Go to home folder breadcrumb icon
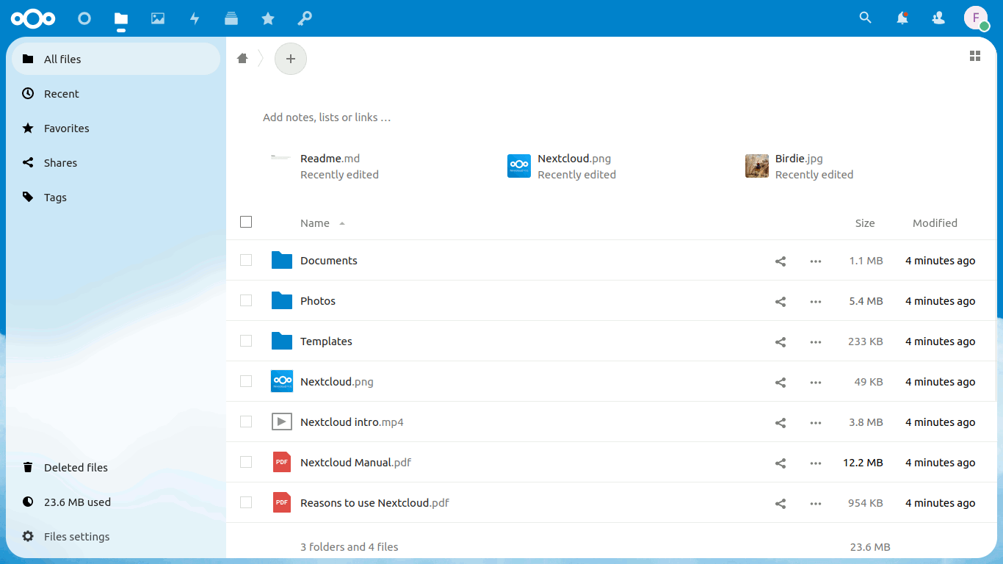 tap(242, 59)
